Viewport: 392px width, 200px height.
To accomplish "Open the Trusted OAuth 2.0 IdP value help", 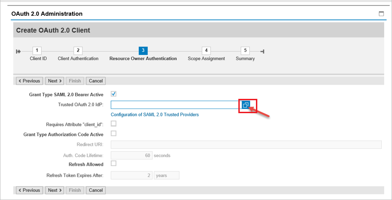I will pyautogui.click(x=246, y=105).
